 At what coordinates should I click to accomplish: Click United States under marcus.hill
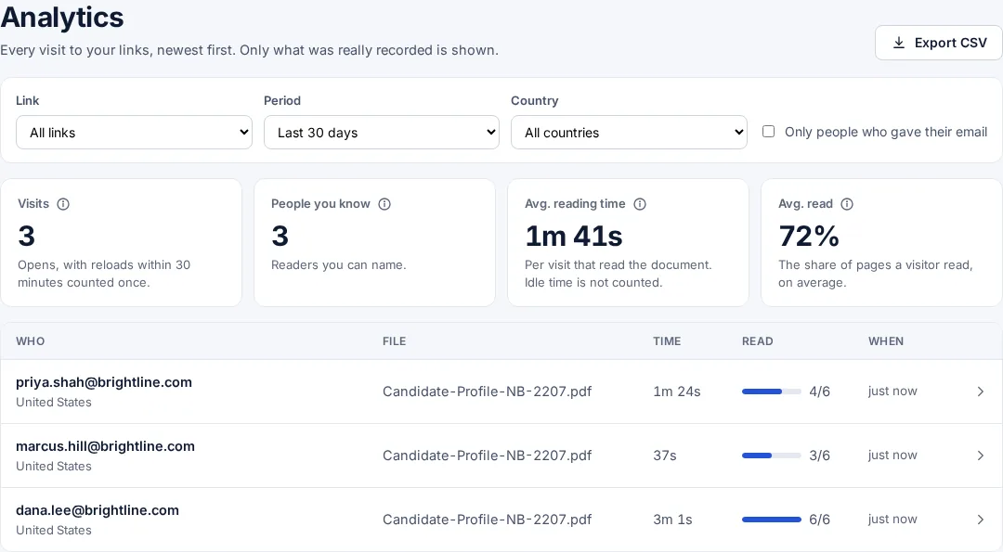[54, 467]
